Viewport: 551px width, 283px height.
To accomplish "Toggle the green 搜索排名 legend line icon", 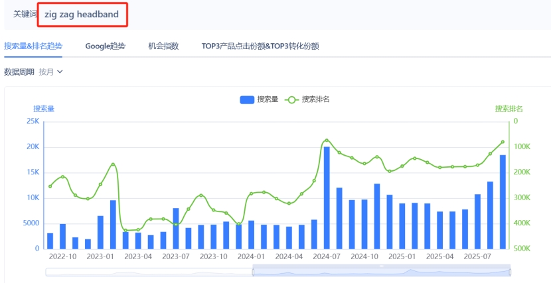I will coord(291,99).
